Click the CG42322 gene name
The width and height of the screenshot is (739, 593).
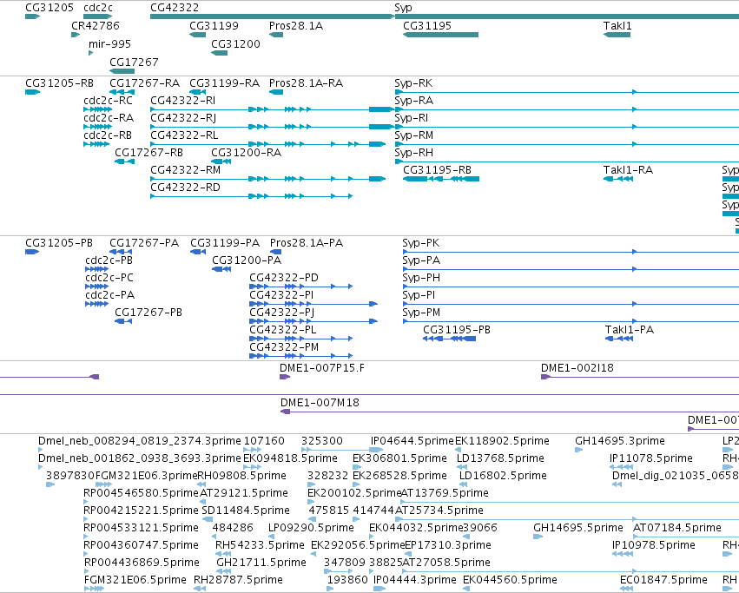(x=175, y=8)
